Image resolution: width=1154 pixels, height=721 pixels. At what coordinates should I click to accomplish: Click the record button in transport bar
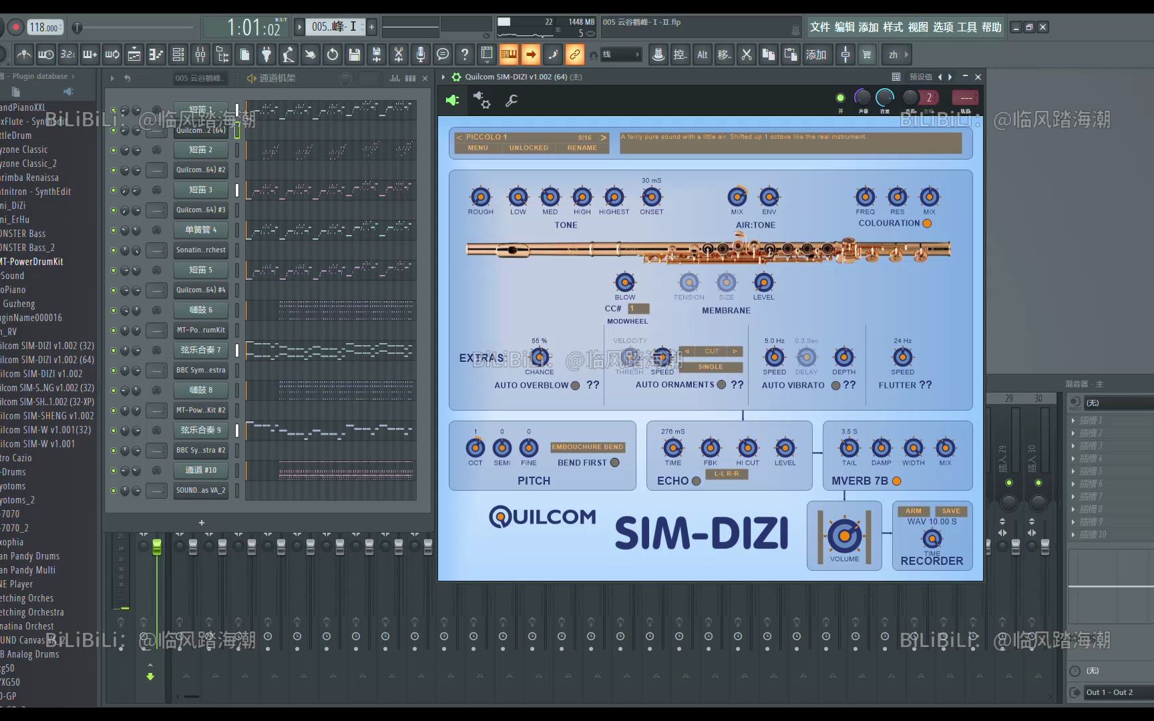15,27
